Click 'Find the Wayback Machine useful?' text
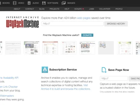140x105 pixels. [x=61, y=35]
